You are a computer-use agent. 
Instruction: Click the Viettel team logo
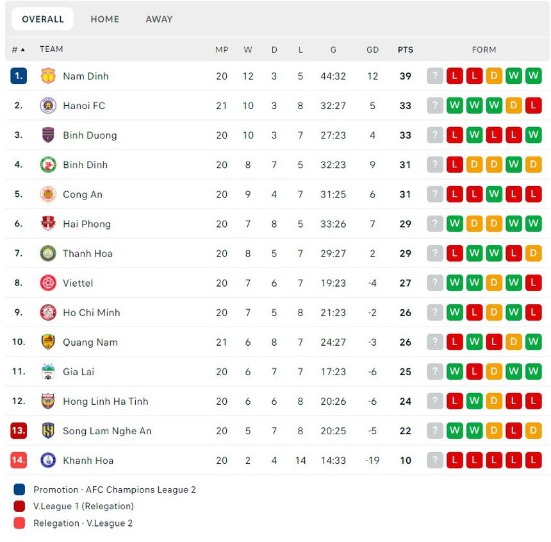48,283
